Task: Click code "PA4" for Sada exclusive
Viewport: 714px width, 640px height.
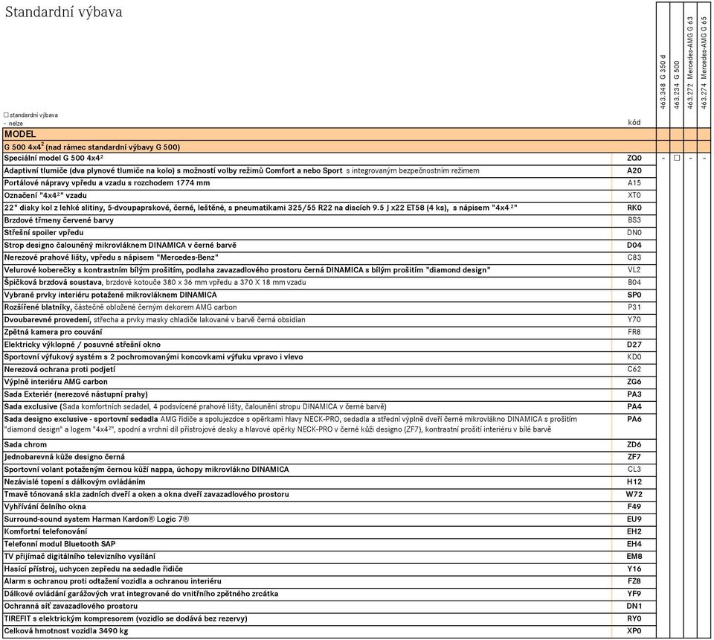Action: (634, 407)
